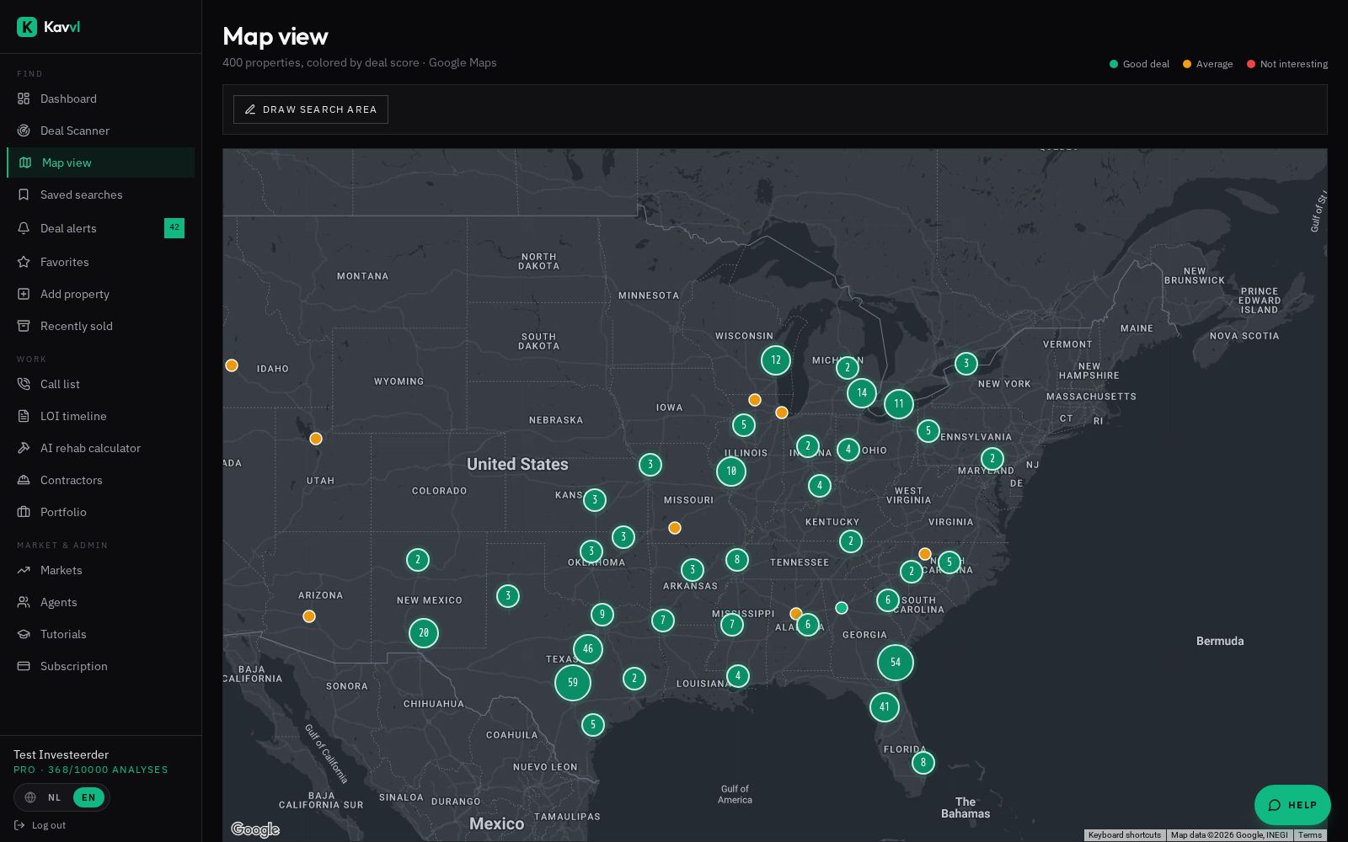Click the Markets trend arrow icon
Screen dimensions: 1348x842
tap(24, 570)
